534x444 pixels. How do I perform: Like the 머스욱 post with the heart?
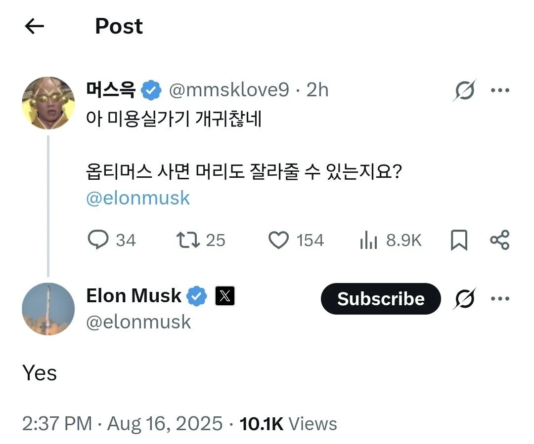278,240
